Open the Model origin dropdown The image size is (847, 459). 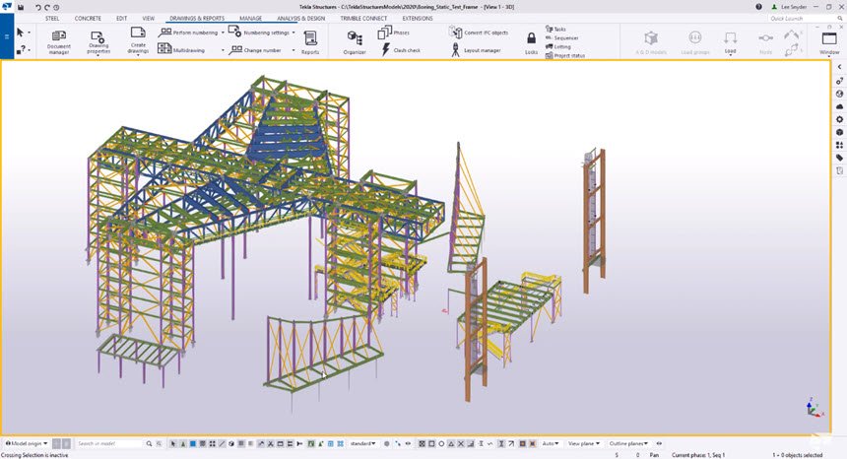pos(26,443)
